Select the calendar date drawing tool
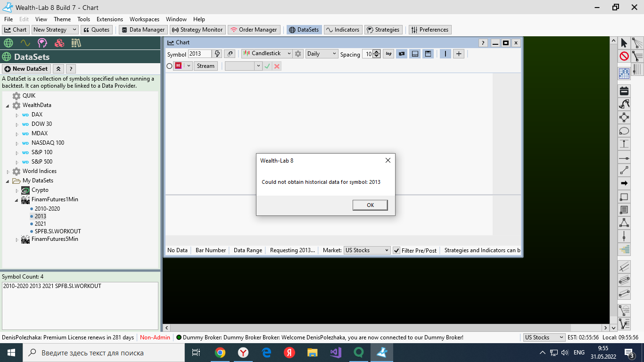 click(x=624, y=91)
